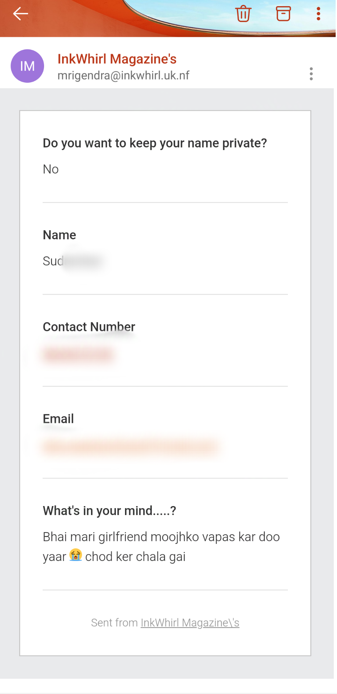Tap the Email field label
This screenshot has width=337, height=694.
pyautogui.click(x=58, y=419)
